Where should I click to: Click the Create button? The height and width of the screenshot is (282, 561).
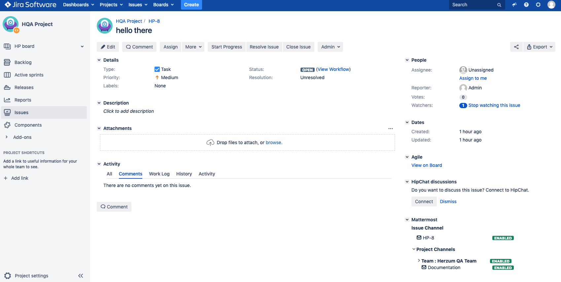point(192,5)
